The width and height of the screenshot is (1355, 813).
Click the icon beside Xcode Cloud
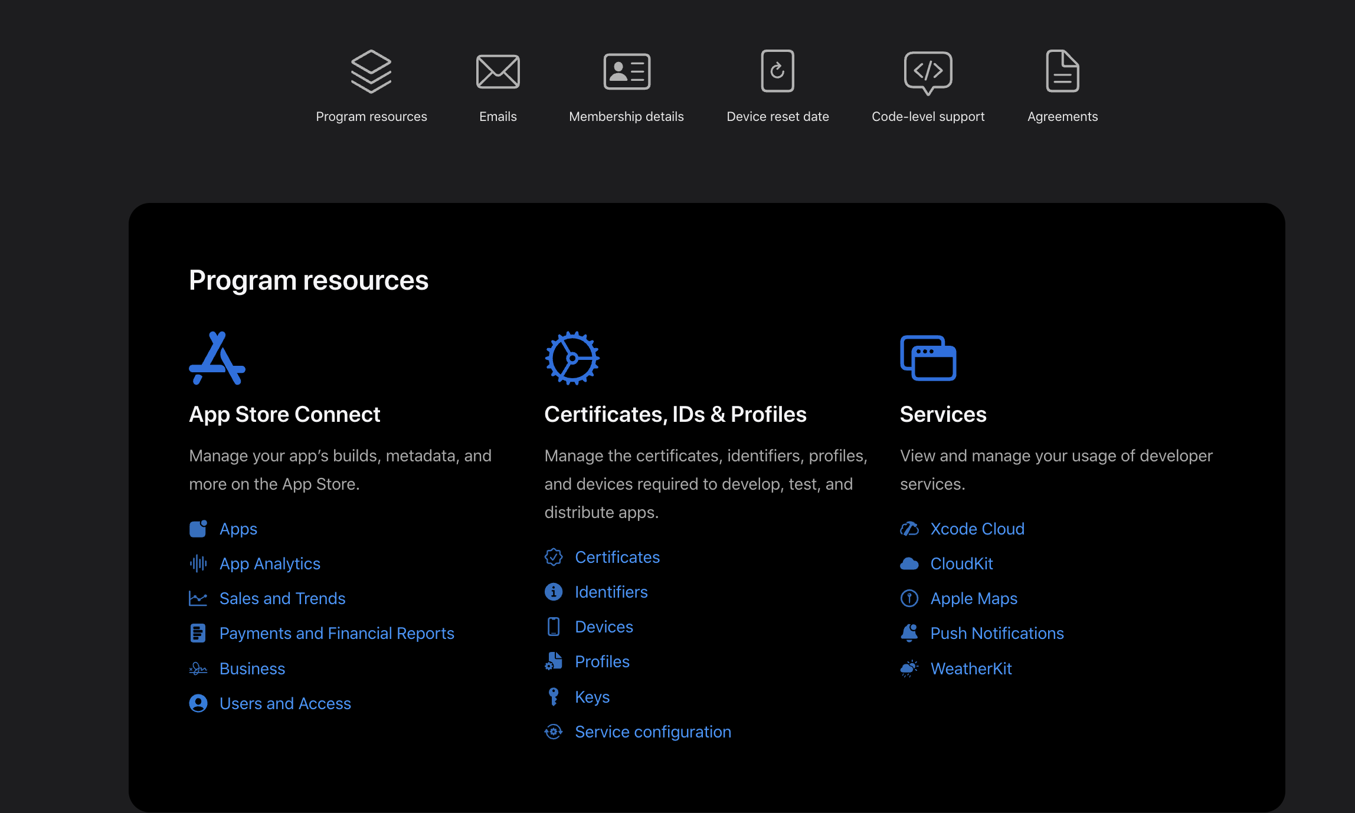pyautogui.click(x=909, y=529)
